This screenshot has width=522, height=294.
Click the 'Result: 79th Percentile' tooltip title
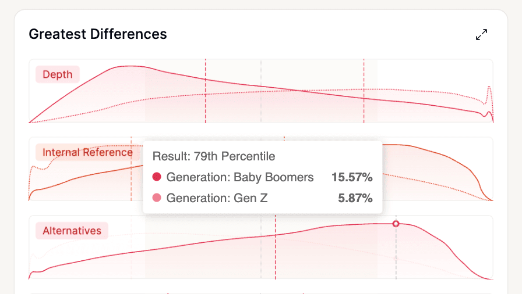(x=214, y=156)
